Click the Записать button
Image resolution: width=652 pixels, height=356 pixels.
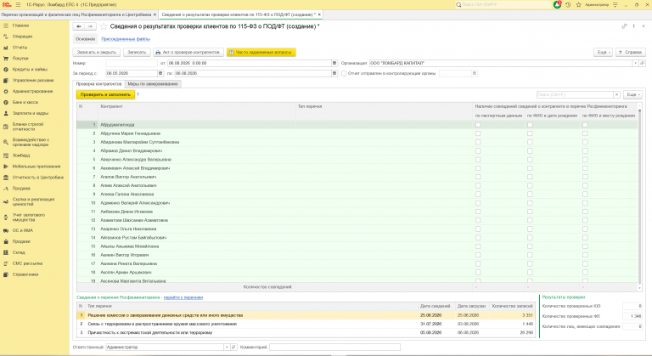tap(137, 53)
